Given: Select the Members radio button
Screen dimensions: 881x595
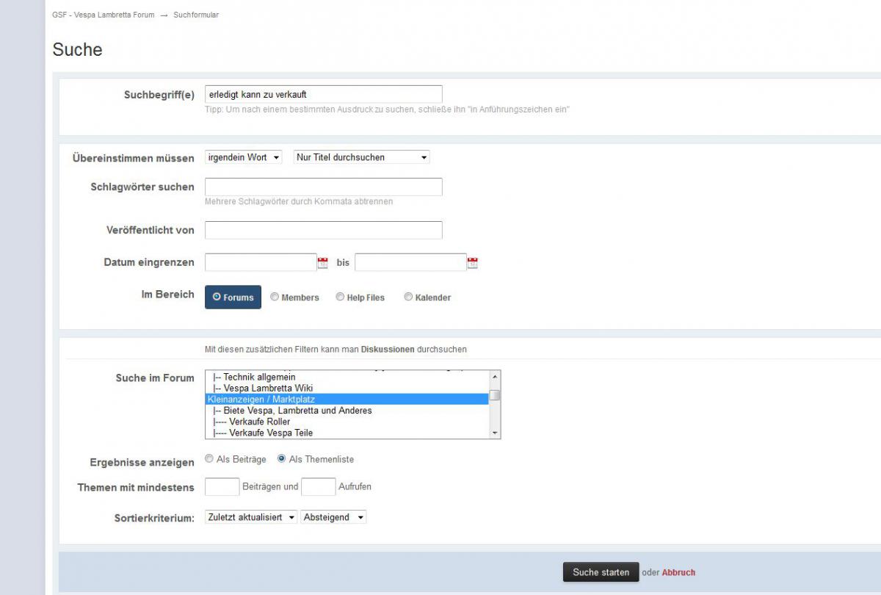Looking at the screenshot, I should point(275,297).
